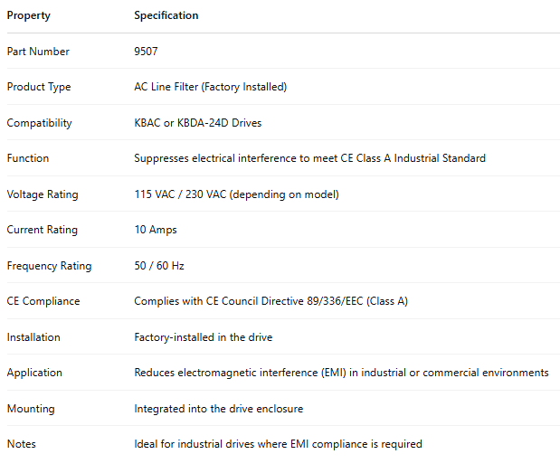Viewport: 560px width, 473px height.
Task: Click the Property column header
Action: tap(29, 15)
